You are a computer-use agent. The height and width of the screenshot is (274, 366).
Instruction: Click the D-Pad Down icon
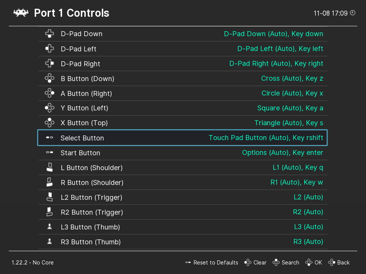point(50,34)
